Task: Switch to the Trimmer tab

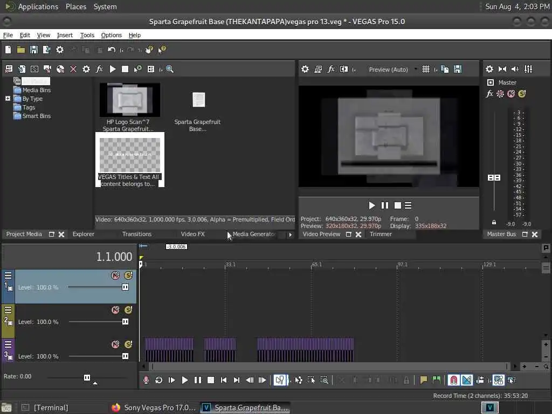Action: (381, 234)
